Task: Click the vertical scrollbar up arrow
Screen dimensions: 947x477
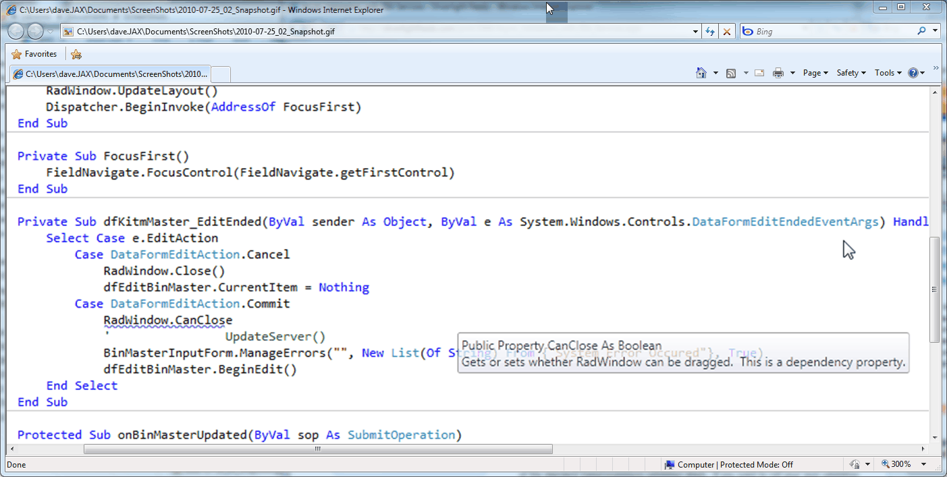Action: point(934,93)
